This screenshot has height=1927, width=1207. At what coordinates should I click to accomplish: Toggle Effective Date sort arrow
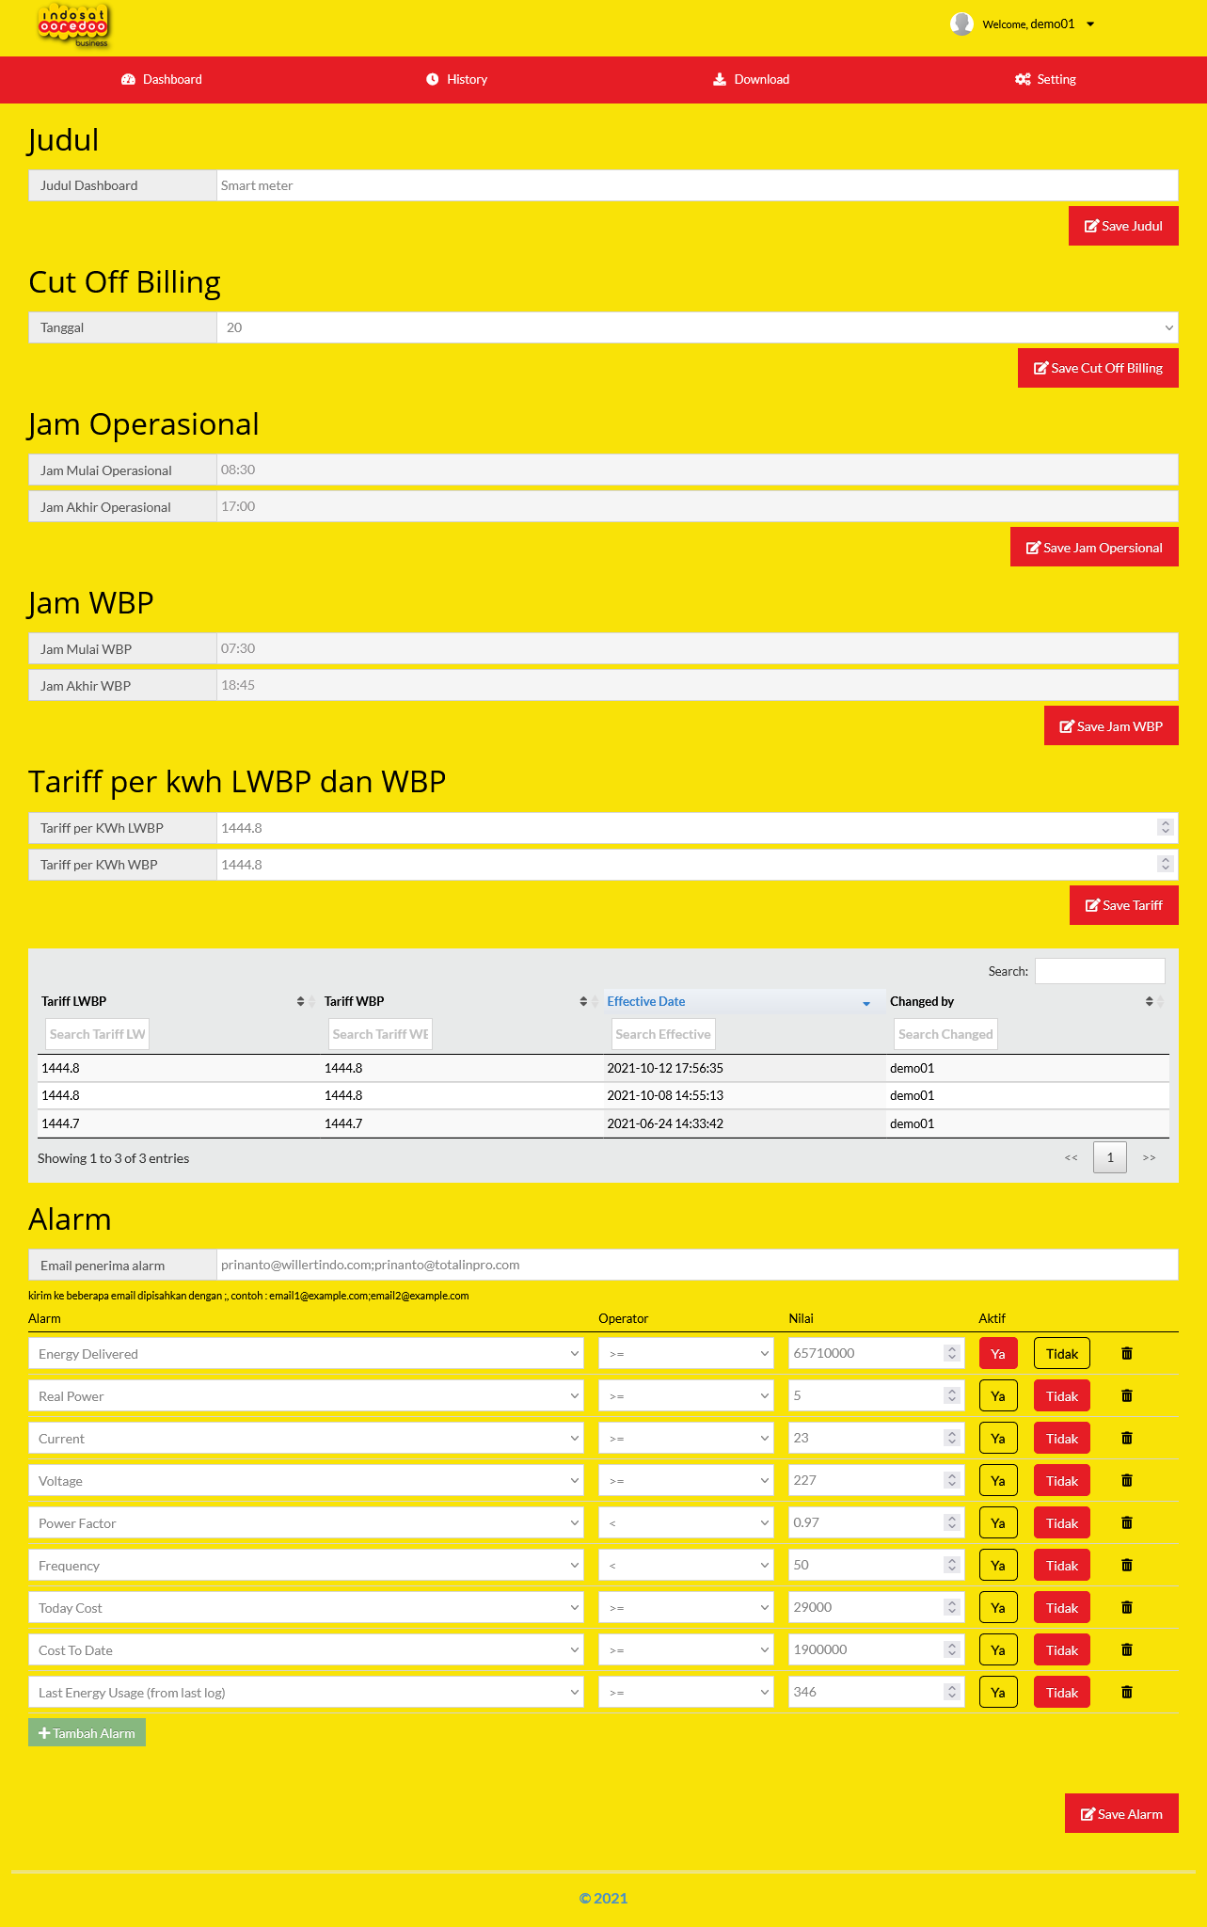point(866,1003)
